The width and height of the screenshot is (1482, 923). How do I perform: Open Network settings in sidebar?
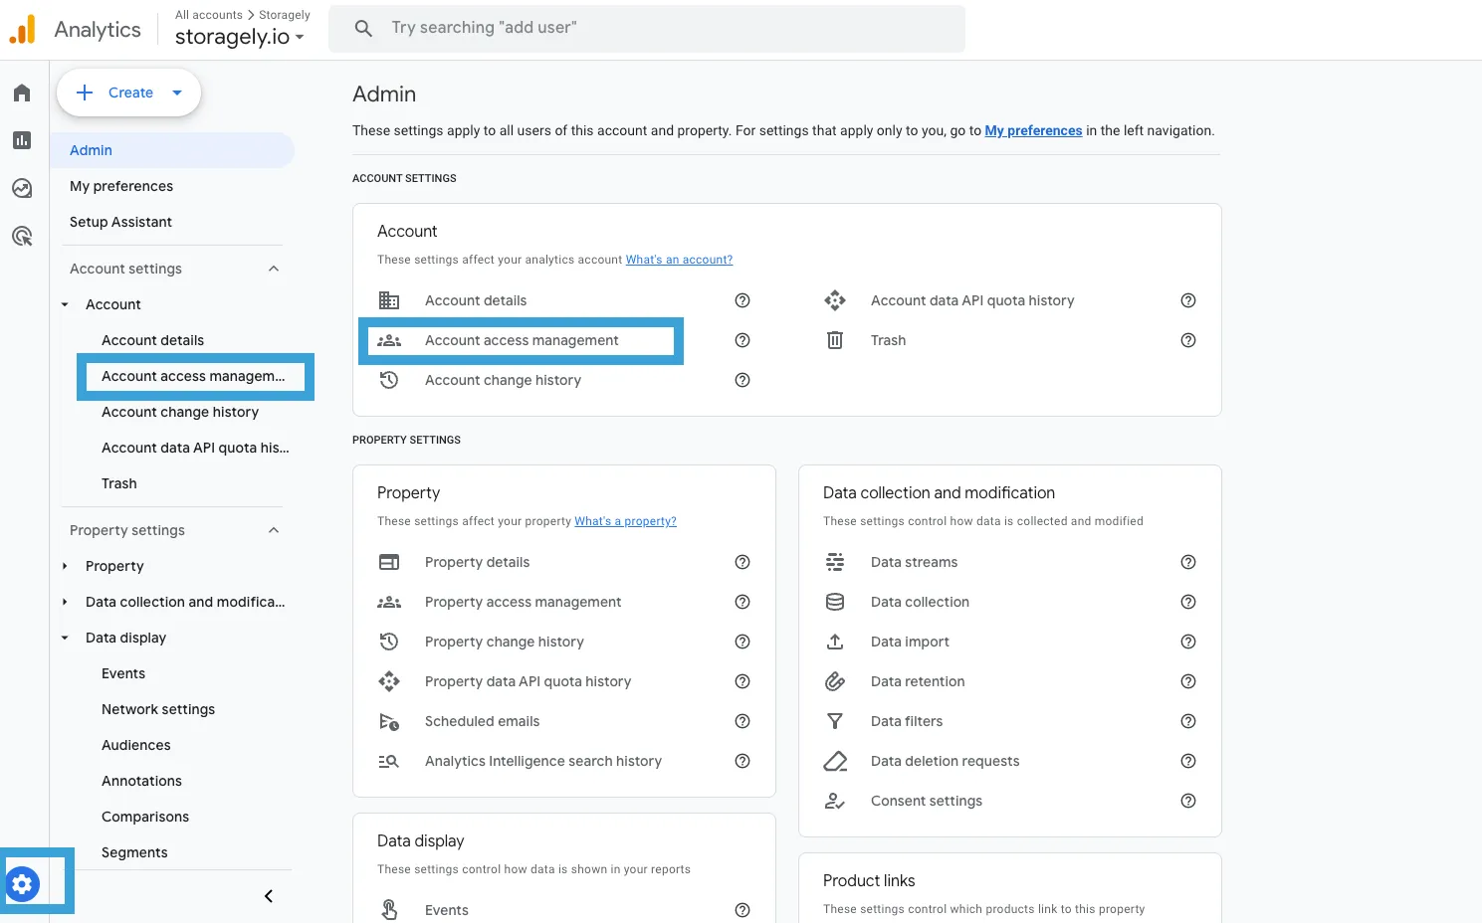coord(158,709)
